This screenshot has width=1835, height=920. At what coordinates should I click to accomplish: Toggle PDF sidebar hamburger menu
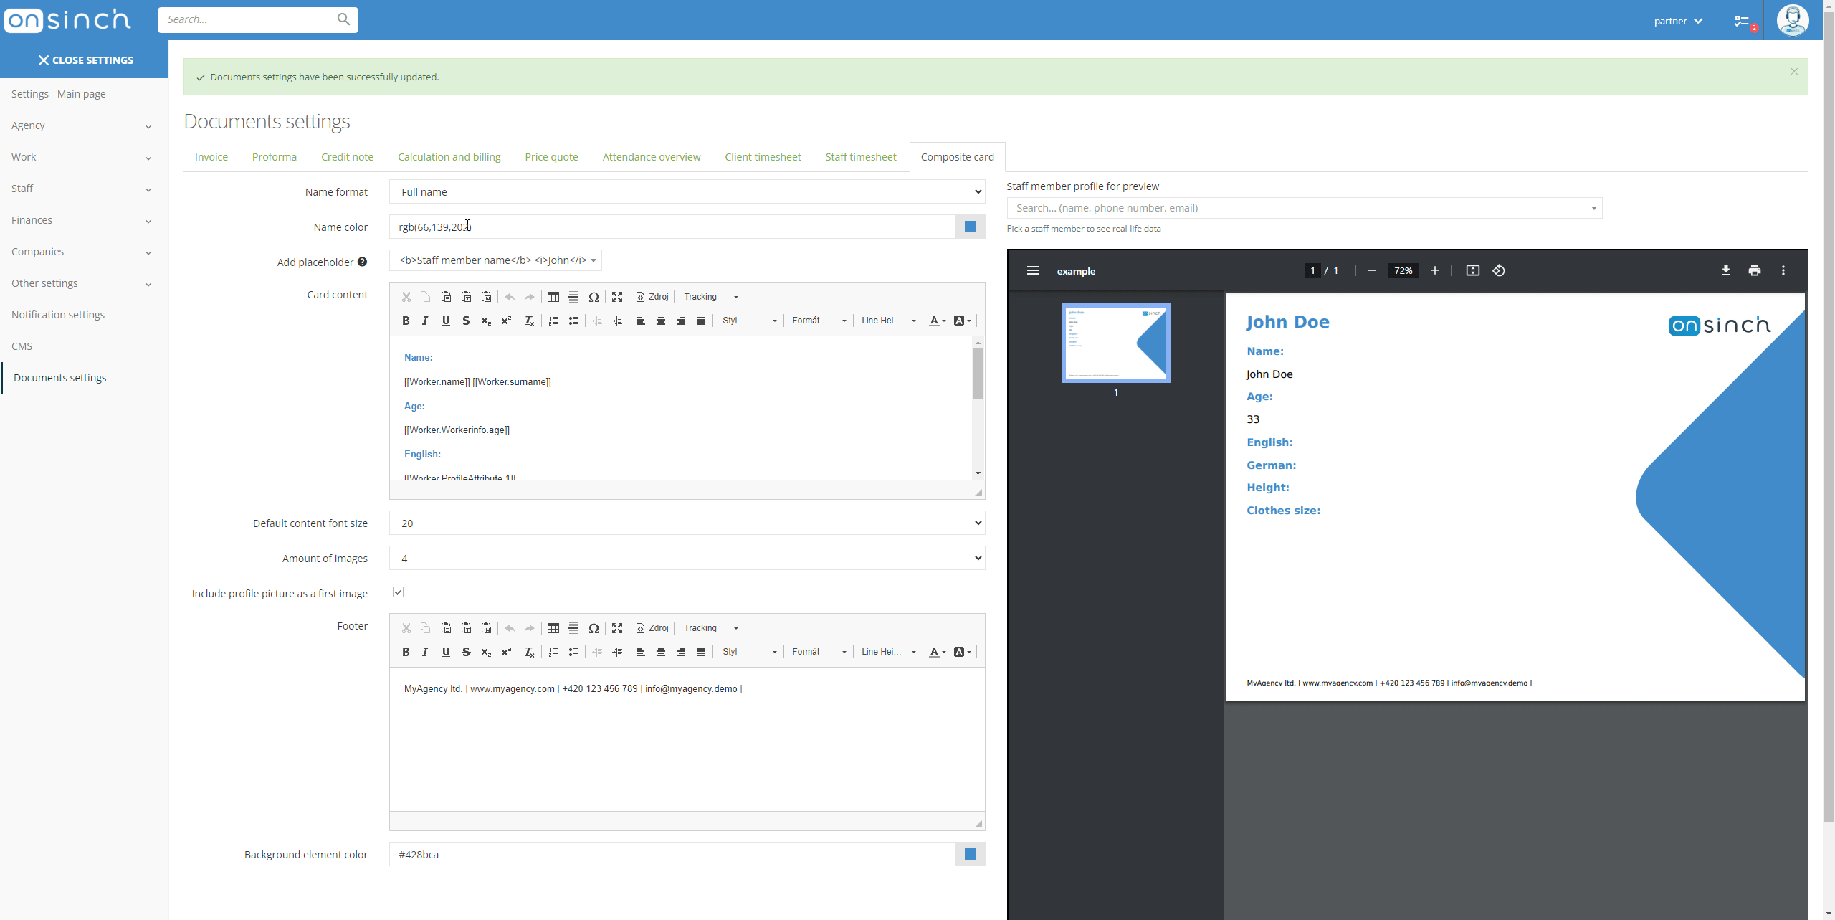click(x=1032, y=270)
